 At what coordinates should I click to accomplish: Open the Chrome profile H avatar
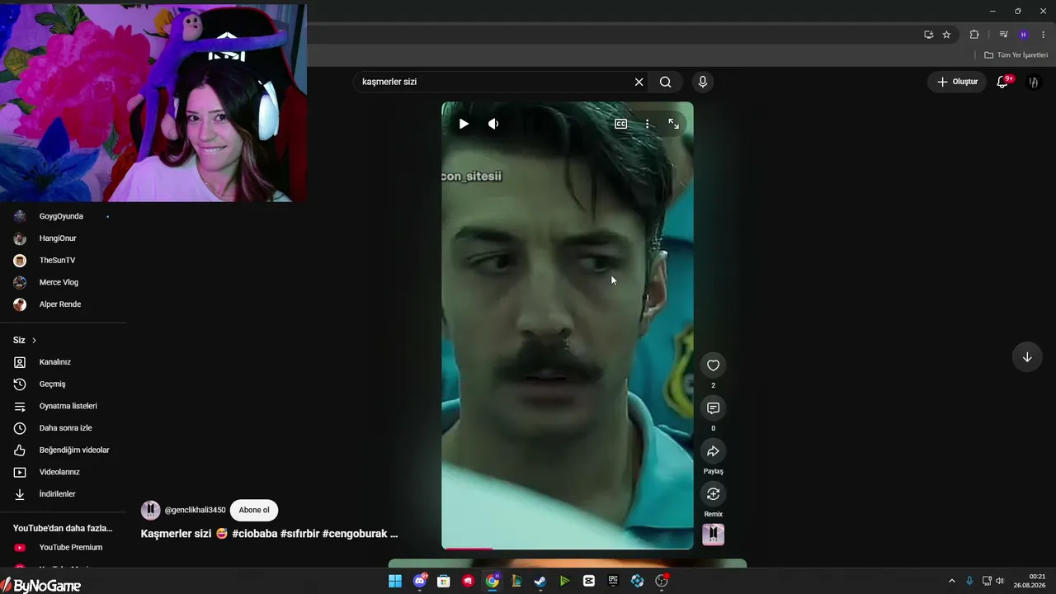[x=1024, y=35]
